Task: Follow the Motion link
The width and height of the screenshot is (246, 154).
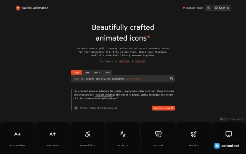Action: [125, 62]
